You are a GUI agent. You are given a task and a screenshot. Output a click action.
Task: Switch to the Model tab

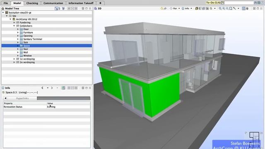pos(17,3)
